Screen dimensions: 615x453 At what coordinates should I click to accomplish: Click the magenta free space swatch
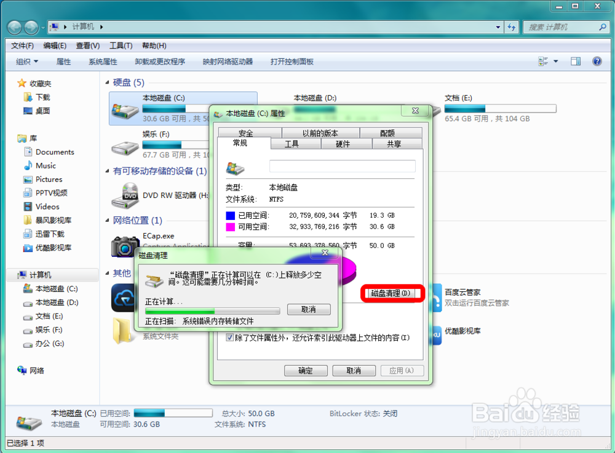click(230, 226)
